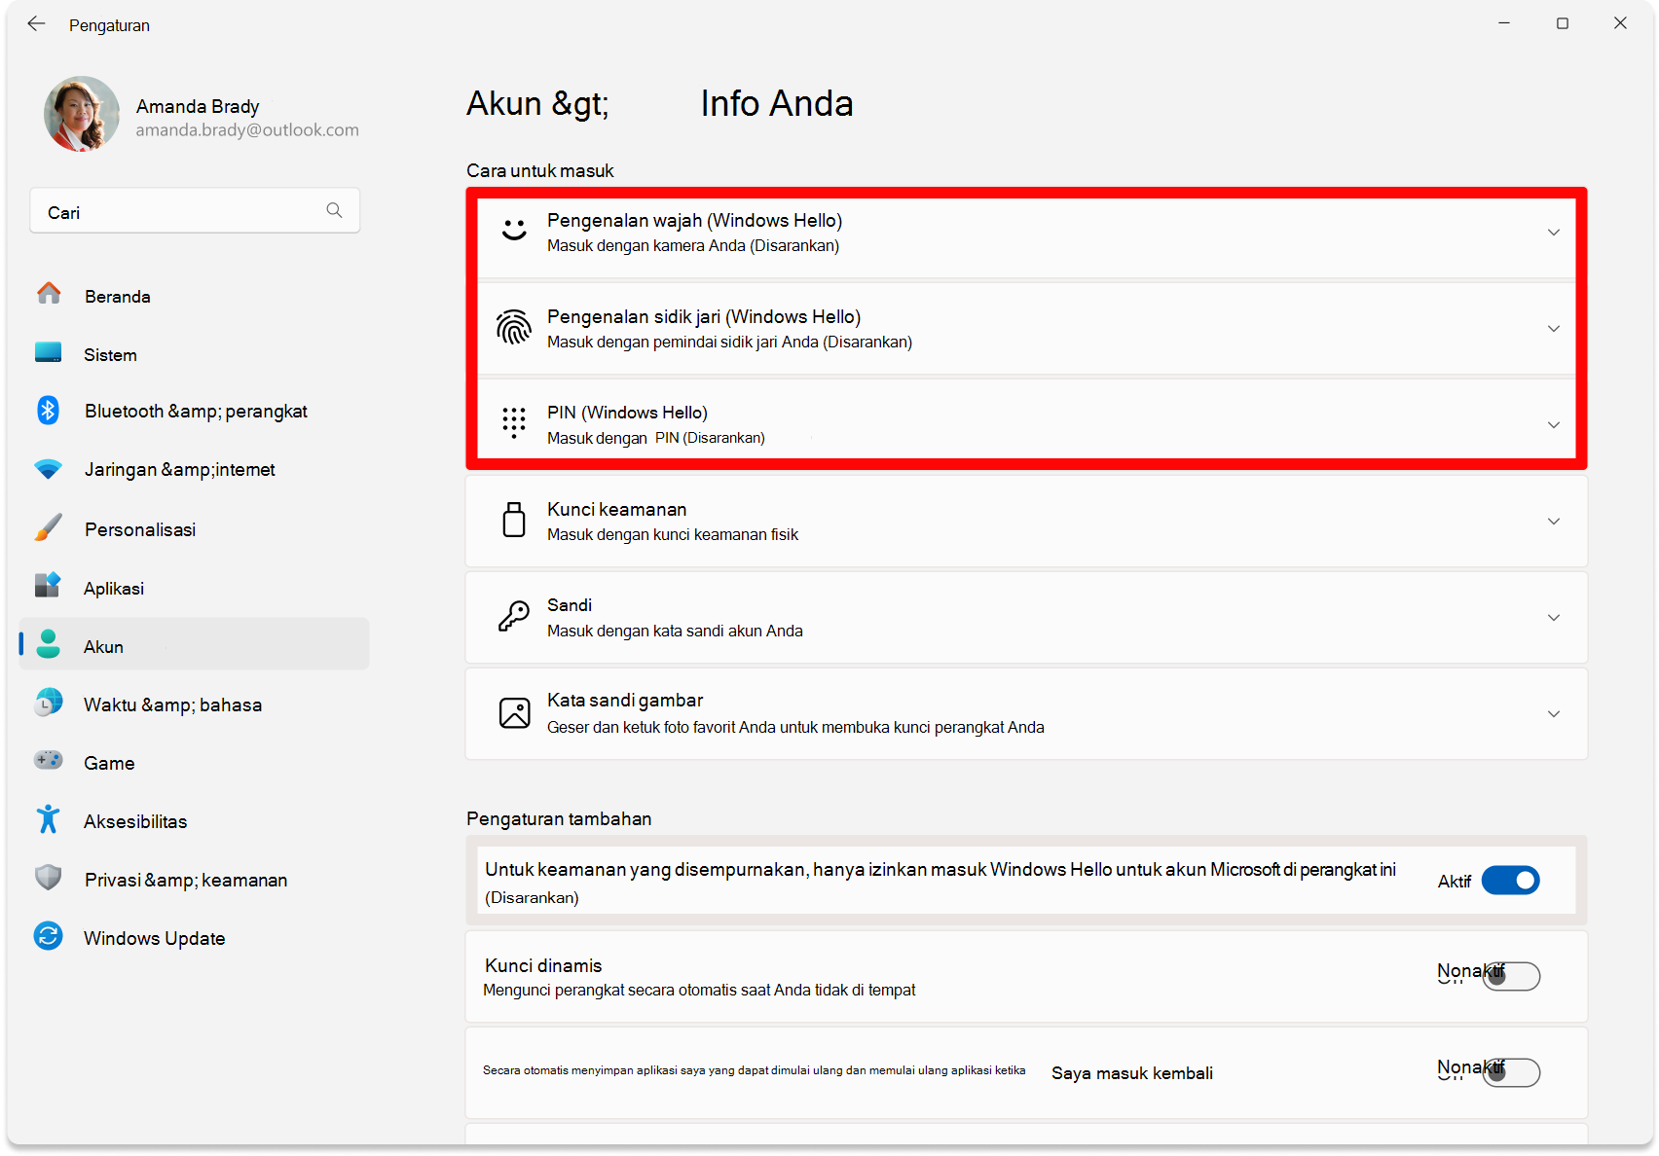Turn off Windows Hello only sign-in toggle

pos(1511,881)
